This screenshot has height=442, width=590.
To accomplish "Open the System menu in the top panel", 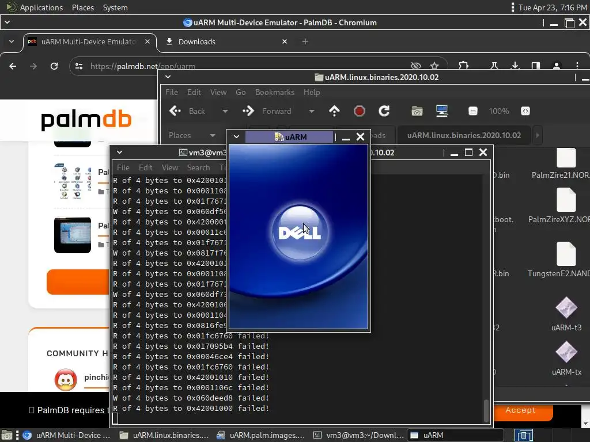I will point(115,7).
